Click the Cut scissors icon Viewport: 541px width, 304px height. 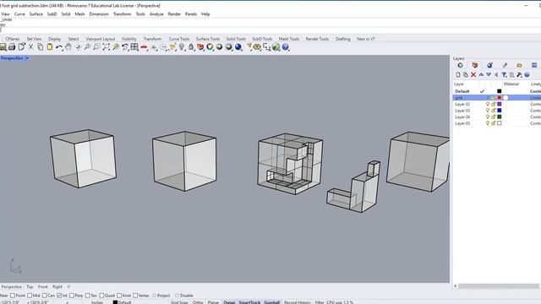pyautogui.click(x=30, y=47)
